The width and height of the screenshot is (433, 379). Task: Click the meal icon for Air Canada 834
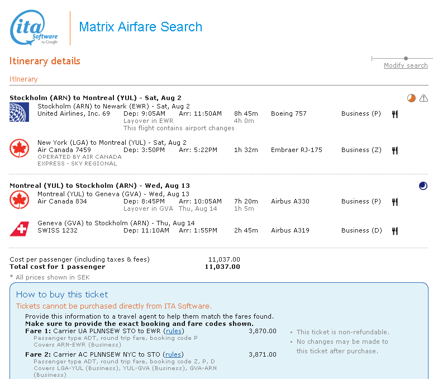tap(394, 202)
